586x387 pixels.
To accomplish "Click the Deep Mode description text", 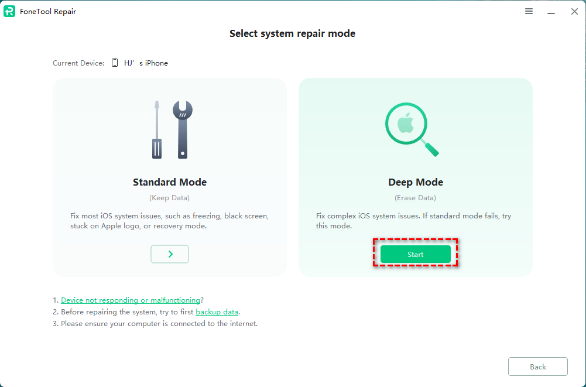I will 413,221.
